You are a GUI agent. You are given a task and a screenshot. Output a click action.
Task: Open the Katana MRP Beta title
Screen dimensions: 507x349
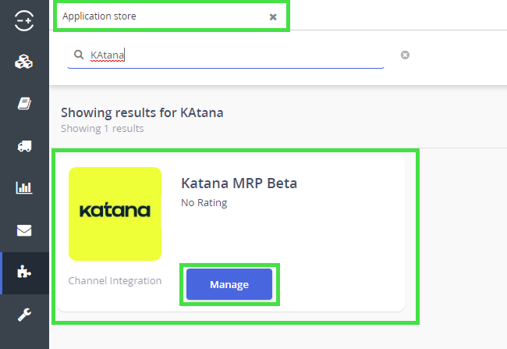[x=239, y=183]
